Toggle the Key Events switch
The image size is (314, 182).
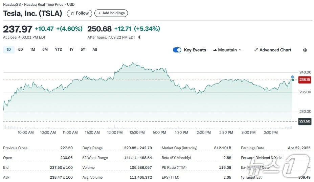pyautogui.click(x=177, y=50)
